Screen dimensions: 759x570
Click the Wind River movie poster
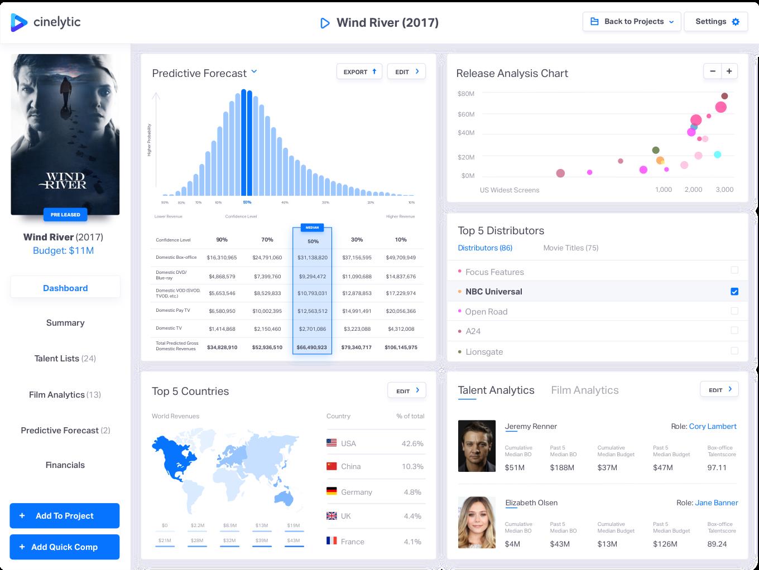(65, 134)
